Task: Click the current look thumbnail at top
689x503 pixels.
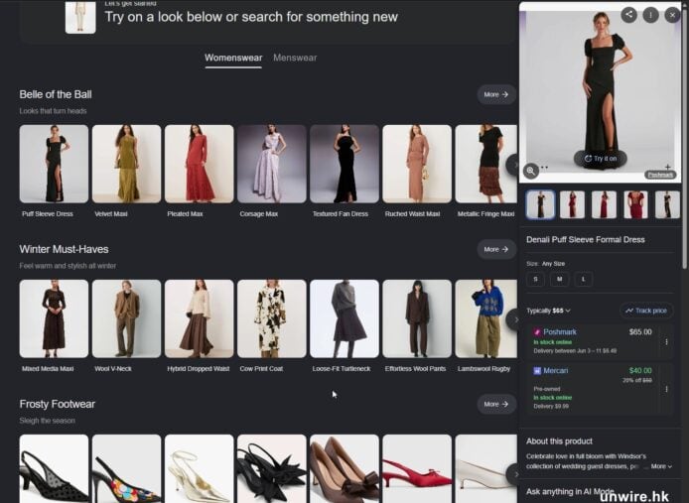Action: (80, 17)
